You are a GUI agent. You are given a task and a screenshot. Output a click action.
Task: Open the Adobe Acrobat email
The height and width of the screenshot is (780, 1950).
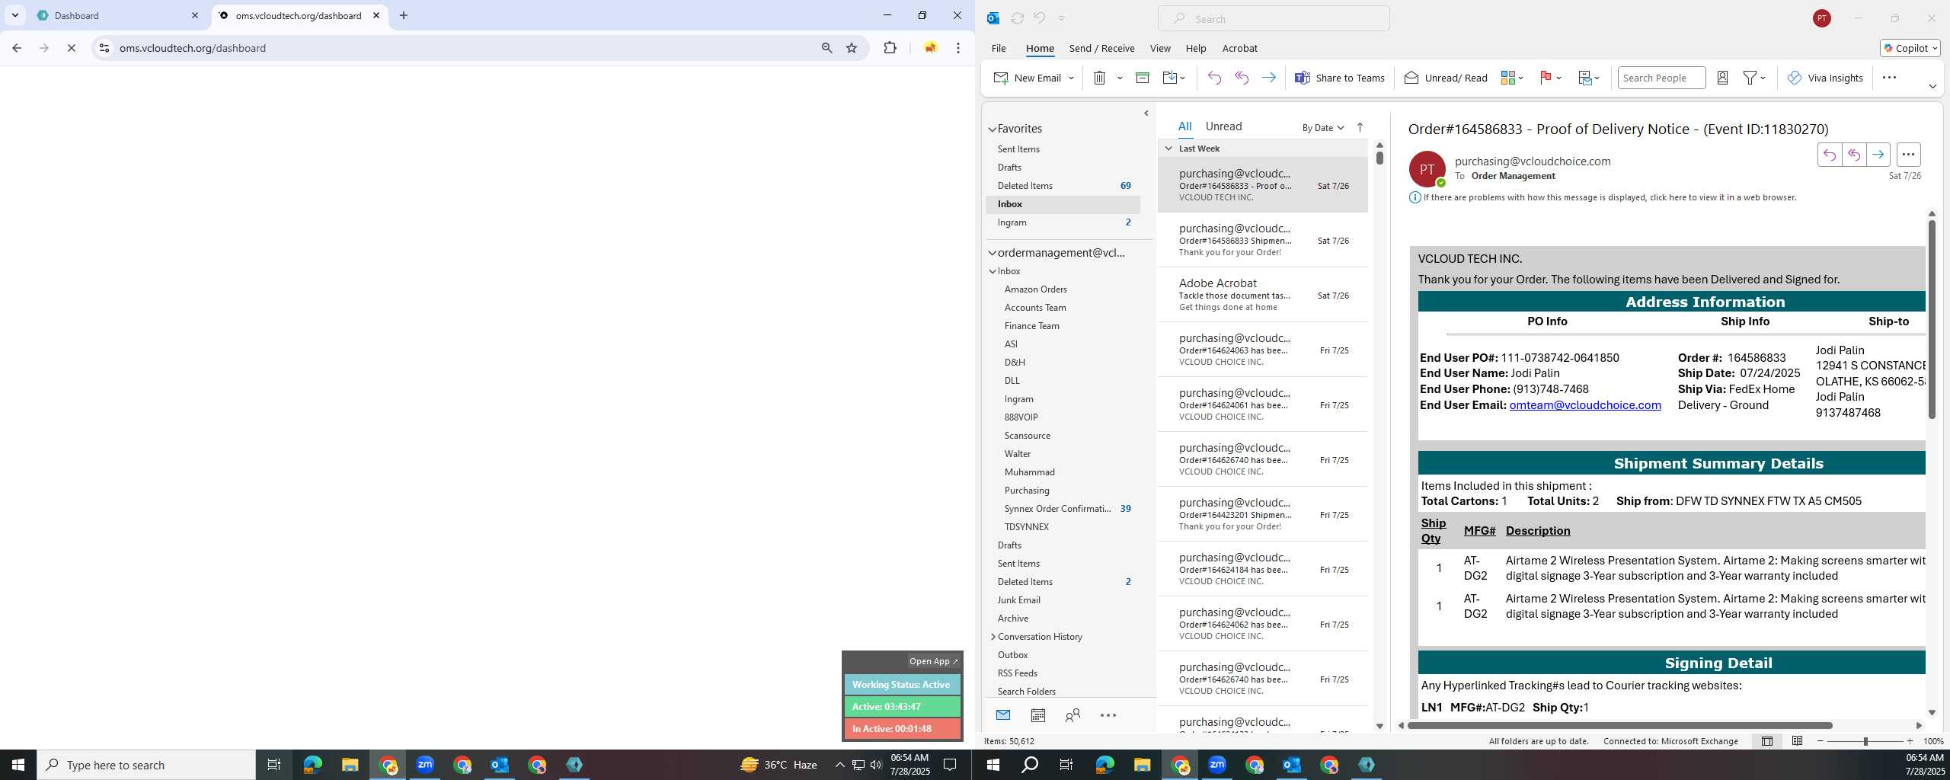[x=1263, y=295]
